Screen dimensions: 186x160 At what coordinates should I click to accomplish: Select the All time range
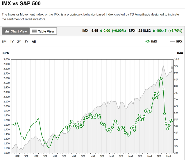[34, 42]
